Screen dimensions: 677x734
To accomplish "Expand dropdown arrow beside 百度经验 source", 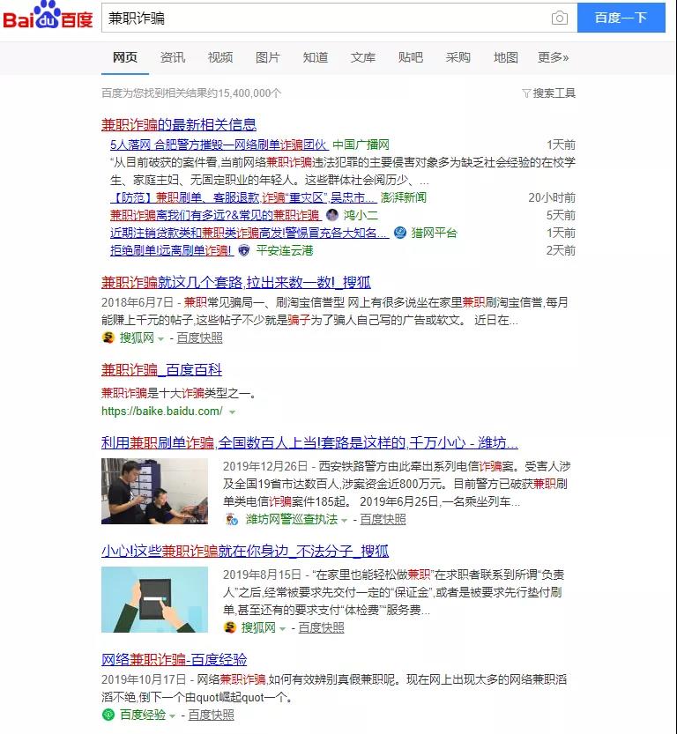I will click(x=172, y=716).
